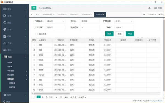
Task: Expand the 财务 sidebar menu chevron
Action: pyautogui.click(x=26, y=30)
